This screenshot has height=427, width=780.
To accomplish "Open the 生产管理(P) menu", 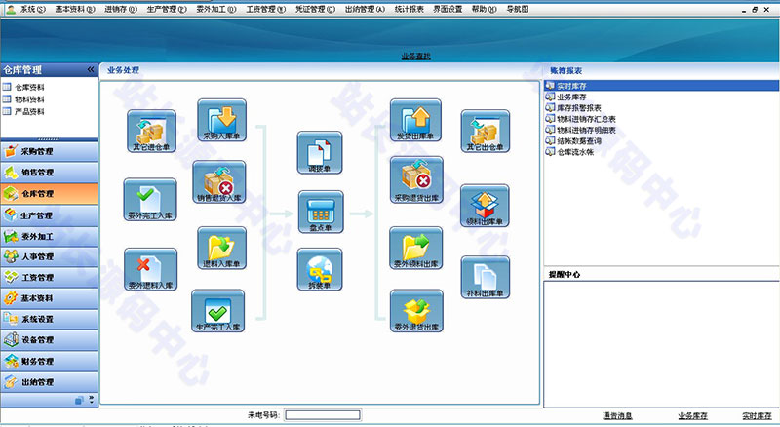I will point(167,9).
